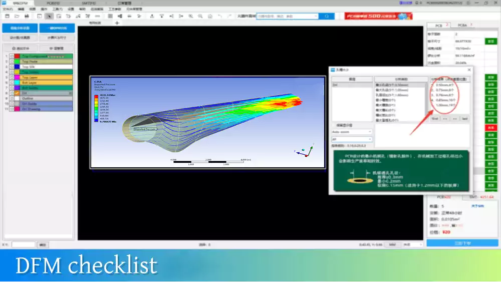This screenshot has width=501, height=282.
Task: Toggle checkbox for Bot Layer row
Action: coord(12,83)
